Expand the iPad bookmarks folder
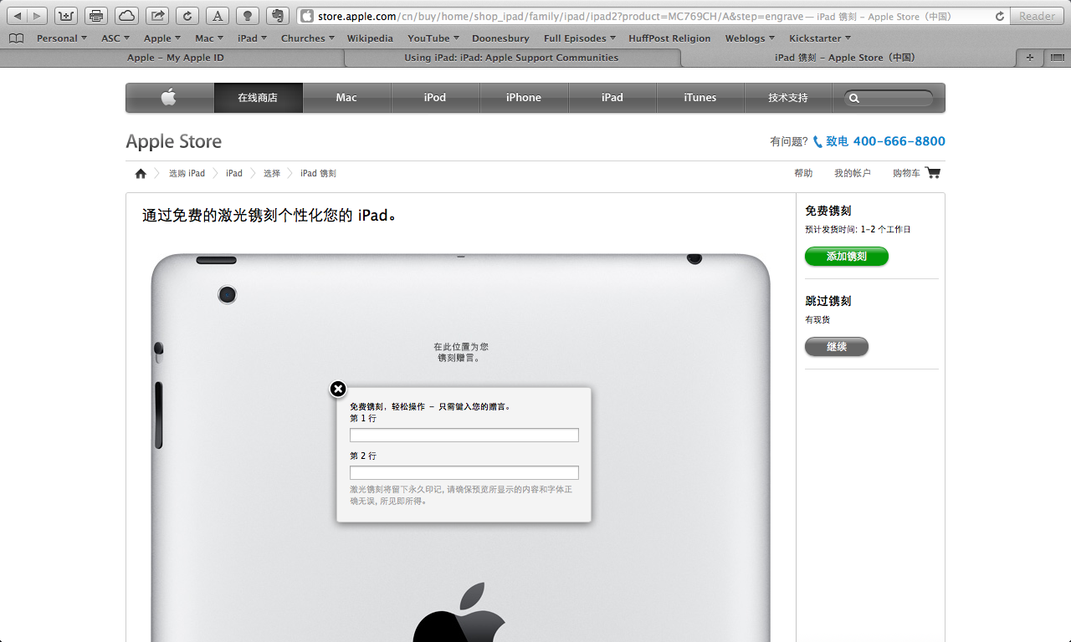 coord(253,38)
